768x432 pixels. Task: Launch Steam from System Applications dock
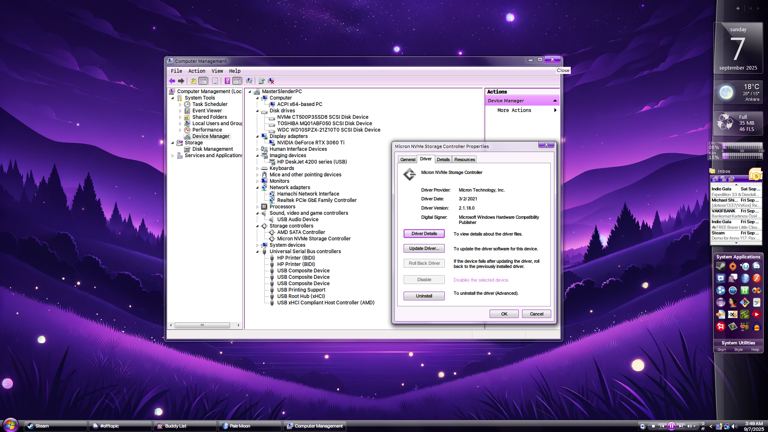720,266
